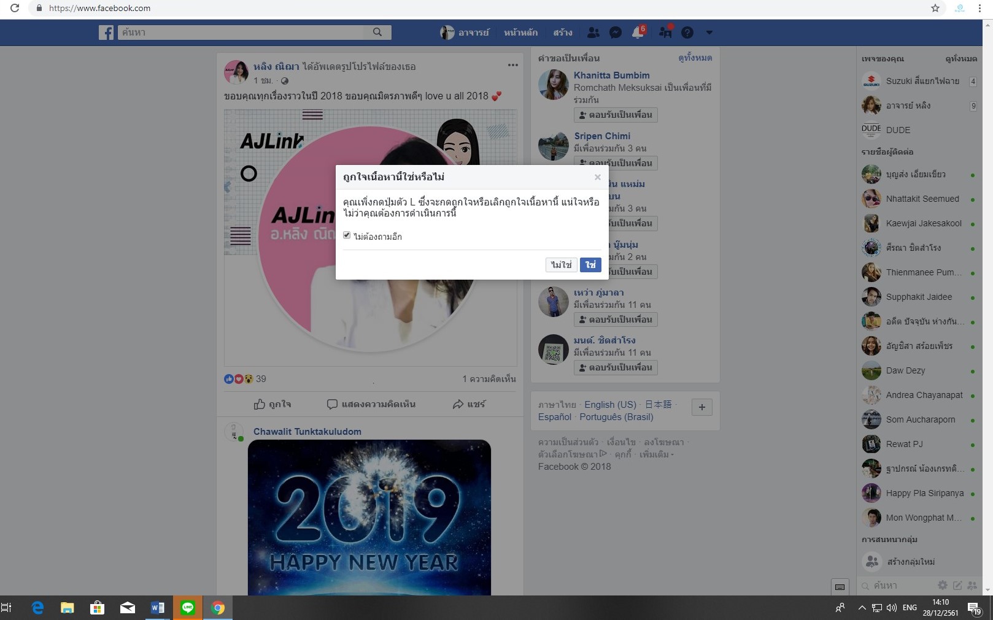This screenshot has width=993, height=620.
Task: Open the friend requests icon in navbar
Action: [x=593, y=33]
